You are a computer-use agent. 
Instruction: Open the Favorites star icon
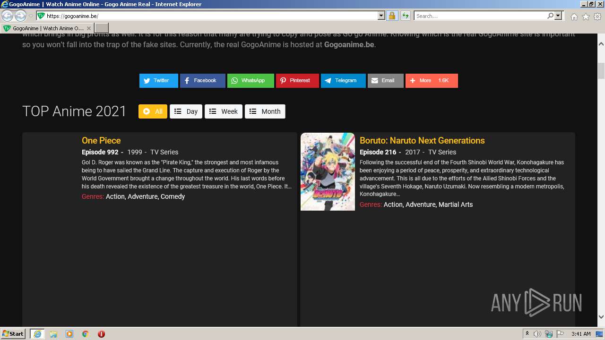pyautogui.click(x=586, y=17)
